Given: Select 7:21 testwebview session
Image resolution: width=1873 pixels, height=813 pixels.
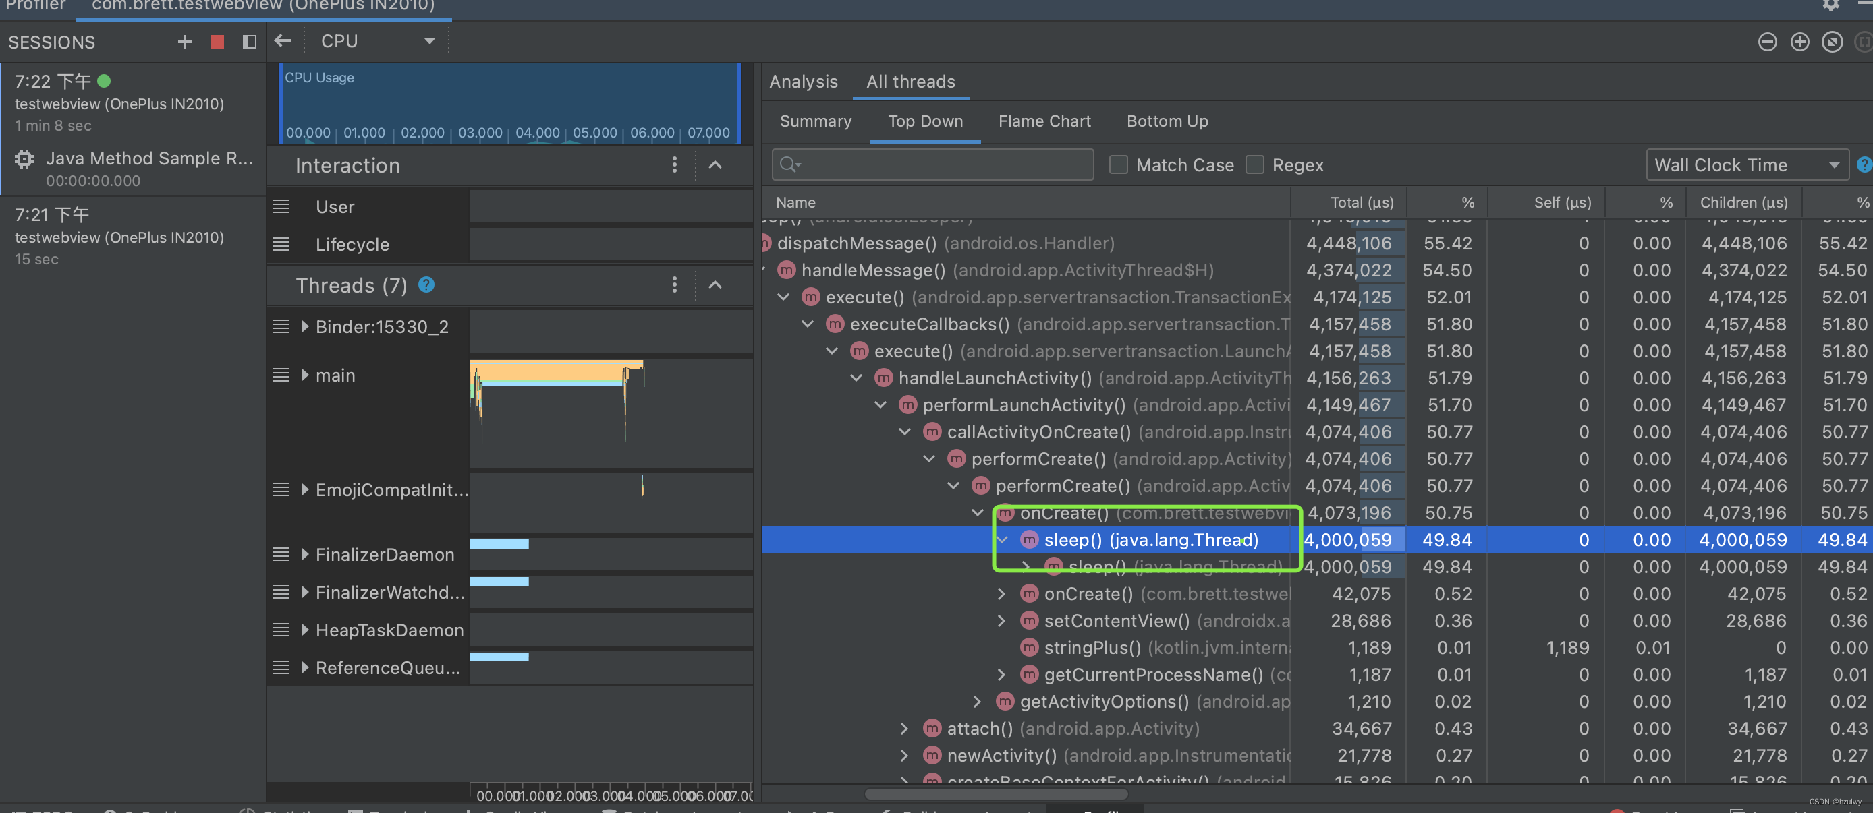Looking at the screenshot, I should tap(134, 236).
